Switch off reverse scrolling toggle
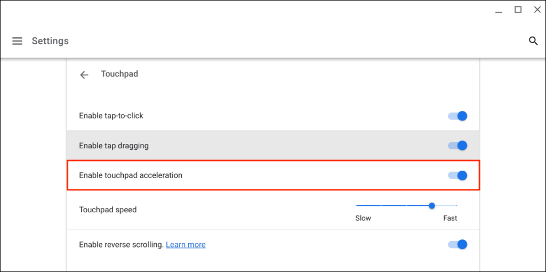Viewport: 546px width, 272px height. pos(458,245)
